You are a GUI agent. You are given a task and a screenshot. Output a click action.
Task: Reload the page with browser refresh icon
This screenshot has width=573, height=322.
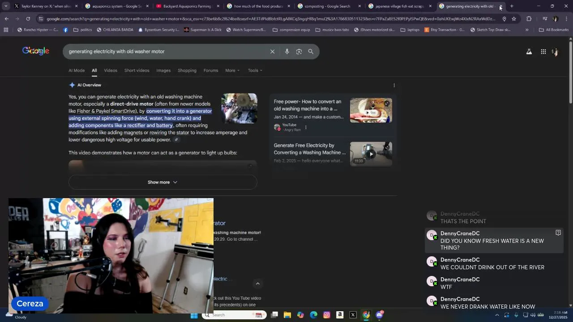pyautogui.click(x=28, y=19)
